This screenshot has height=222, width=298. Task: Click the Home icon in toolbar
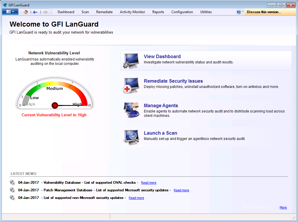point(26,12)
